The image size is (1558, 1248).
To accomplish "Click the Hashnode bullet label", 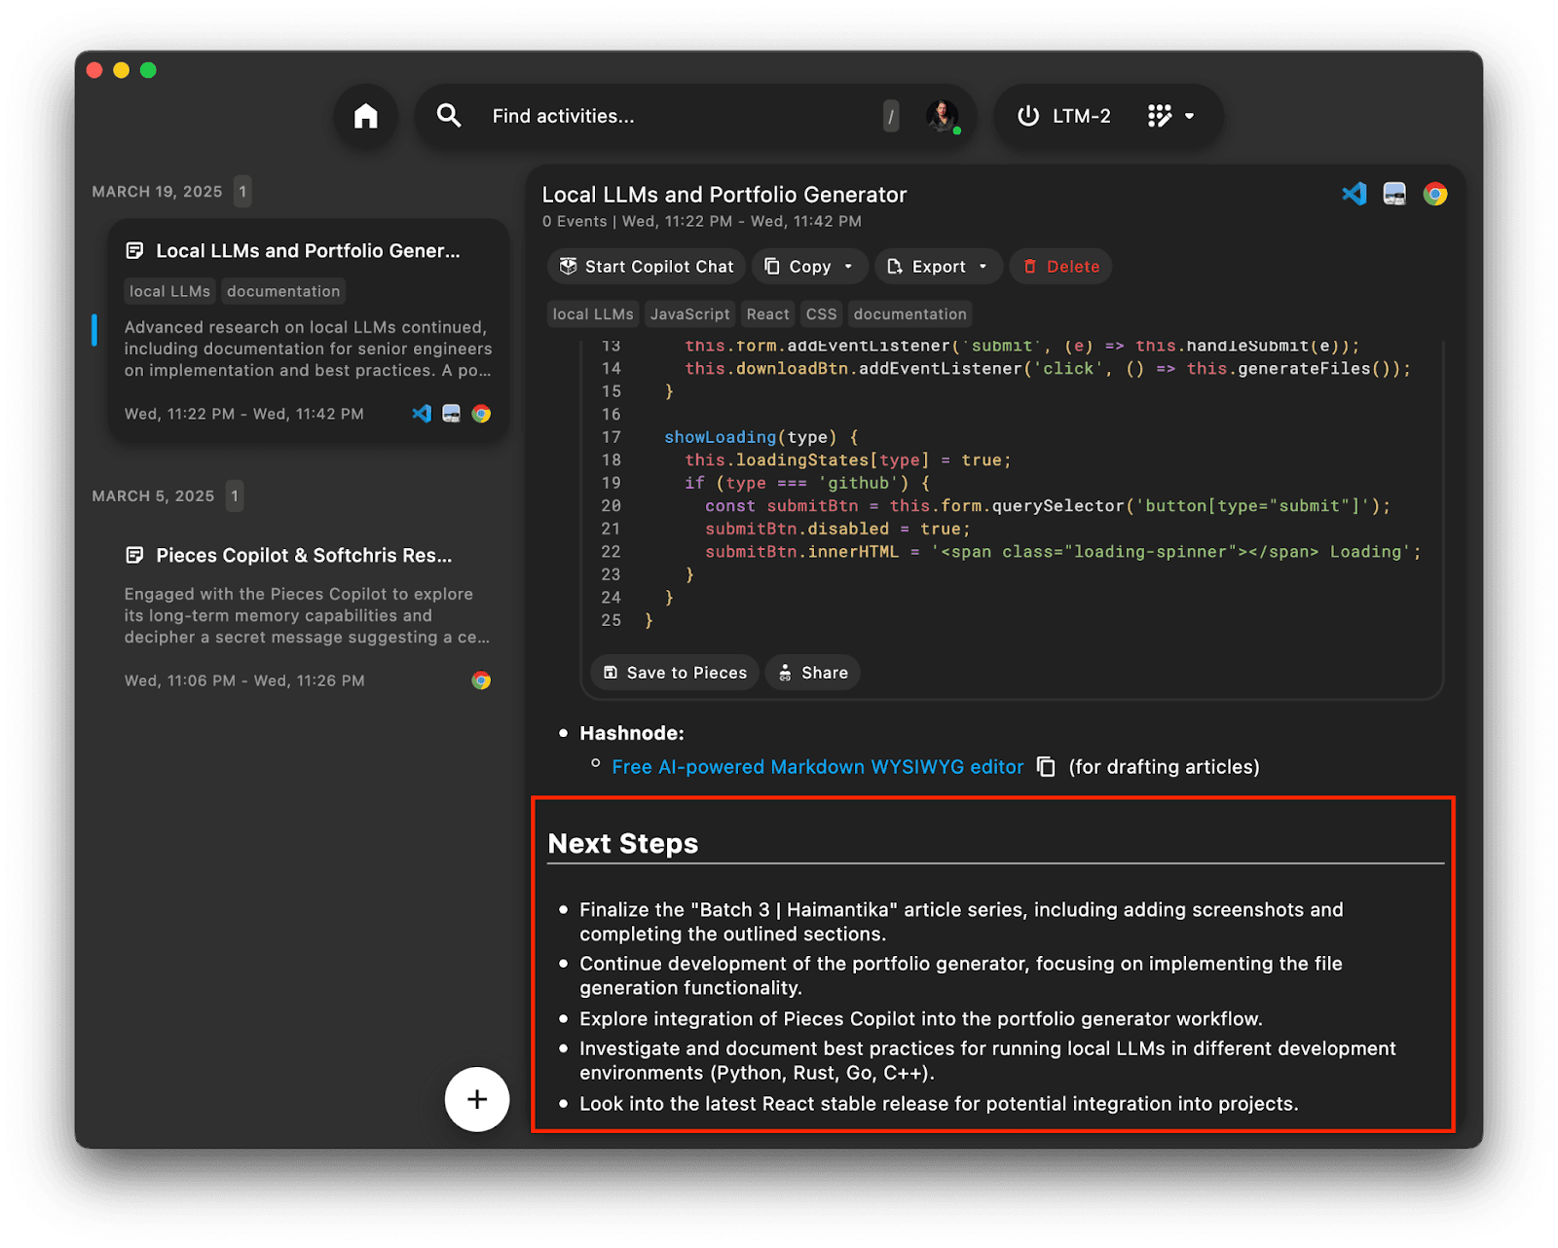I will (632, 733).
